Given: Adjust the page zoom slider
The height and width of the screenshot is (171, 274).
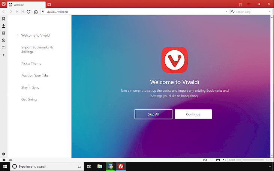Looking at the screenshot, I should pyautogui.click(x=250, y=160).
